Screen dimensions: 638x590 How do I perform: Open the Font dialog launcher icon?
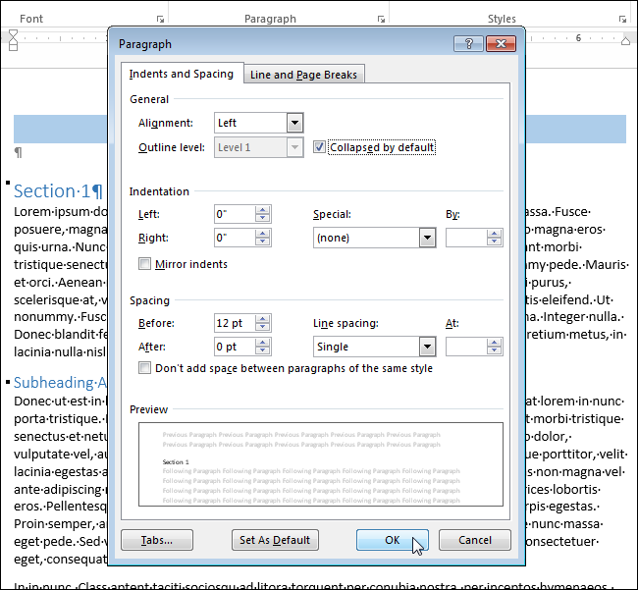(160, 19)
